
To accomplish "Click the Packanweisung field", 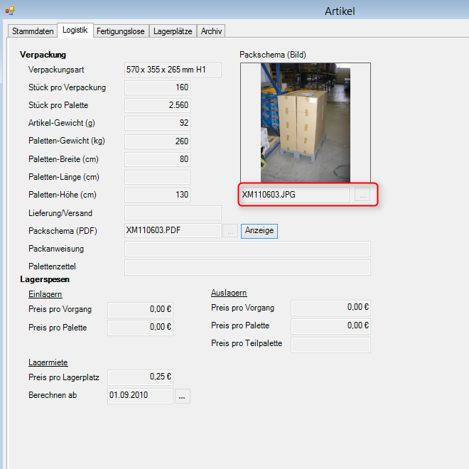I will 247,249.
